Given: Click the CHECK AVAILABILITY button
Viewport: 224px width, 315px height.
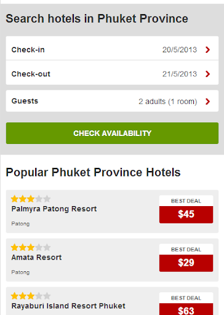Looking at the screenshot, I should (112, 133).
